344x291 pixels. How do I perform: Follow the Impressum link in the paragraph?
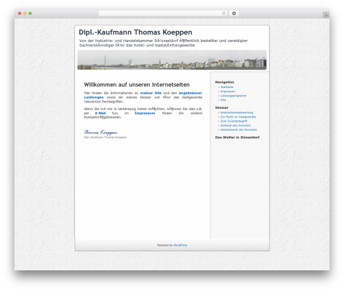coord(144,113)
